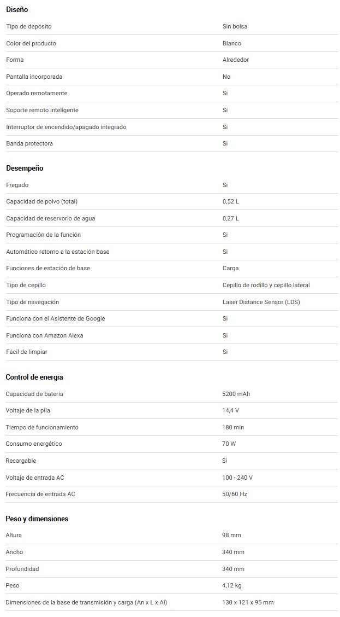Click the Control de energía heading

[x=34, y=377]
